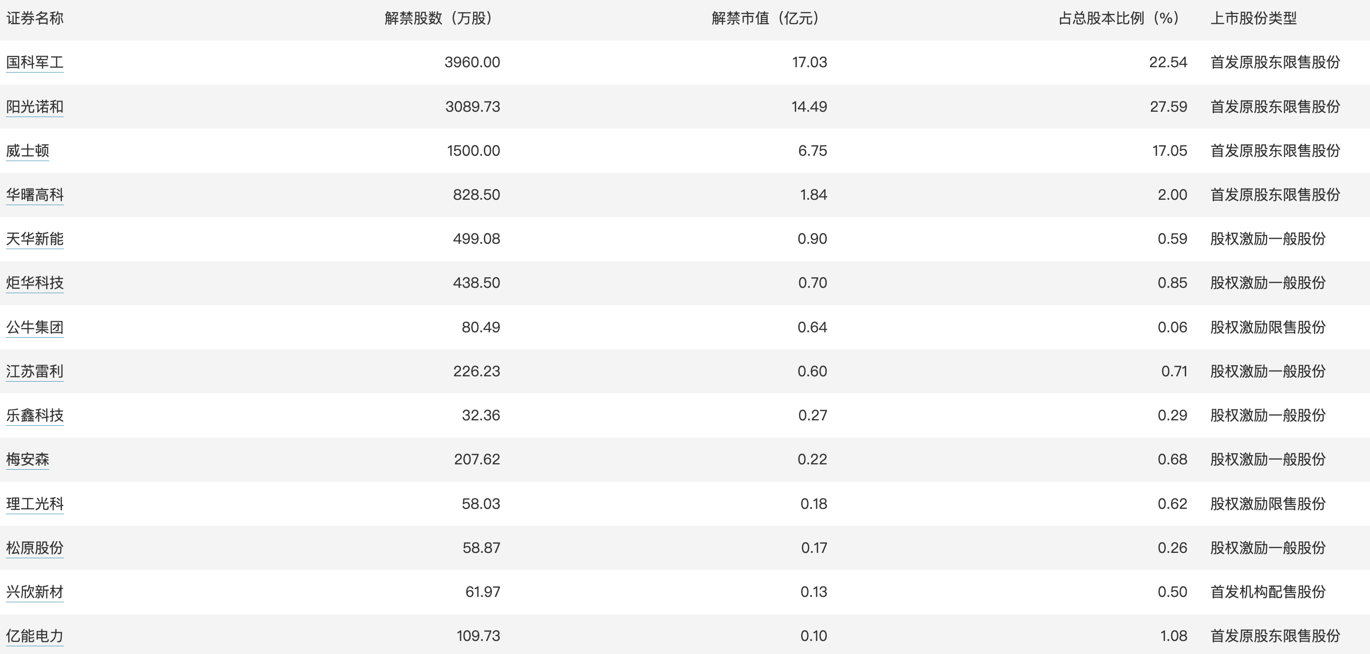Open the 国科军工 stock link

tap(34, 62)
